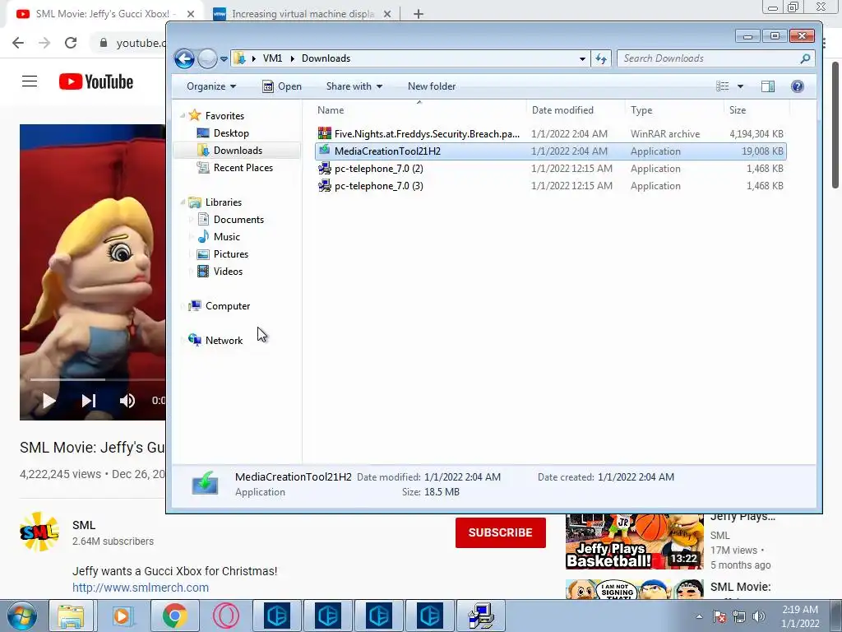Screen dimensions: 842x632
Task: Click the Chrome back arrow
Action: tap(18, 43)
